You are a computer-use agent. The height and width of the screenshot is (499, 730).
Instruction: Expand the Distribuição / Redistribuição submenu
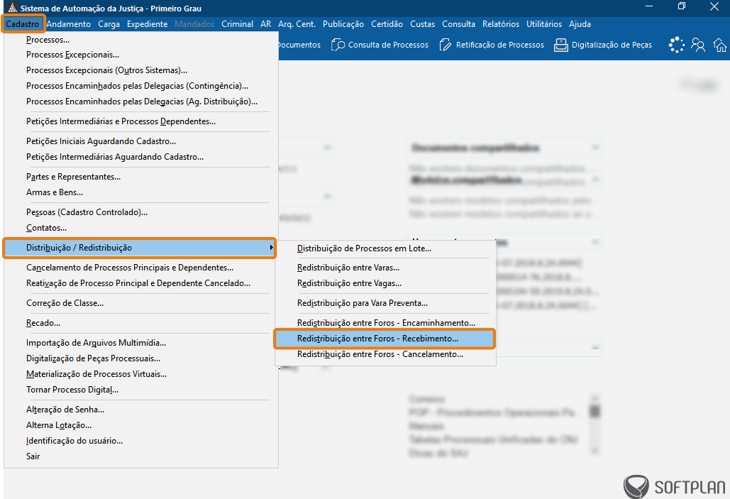[x=139, y=248]
